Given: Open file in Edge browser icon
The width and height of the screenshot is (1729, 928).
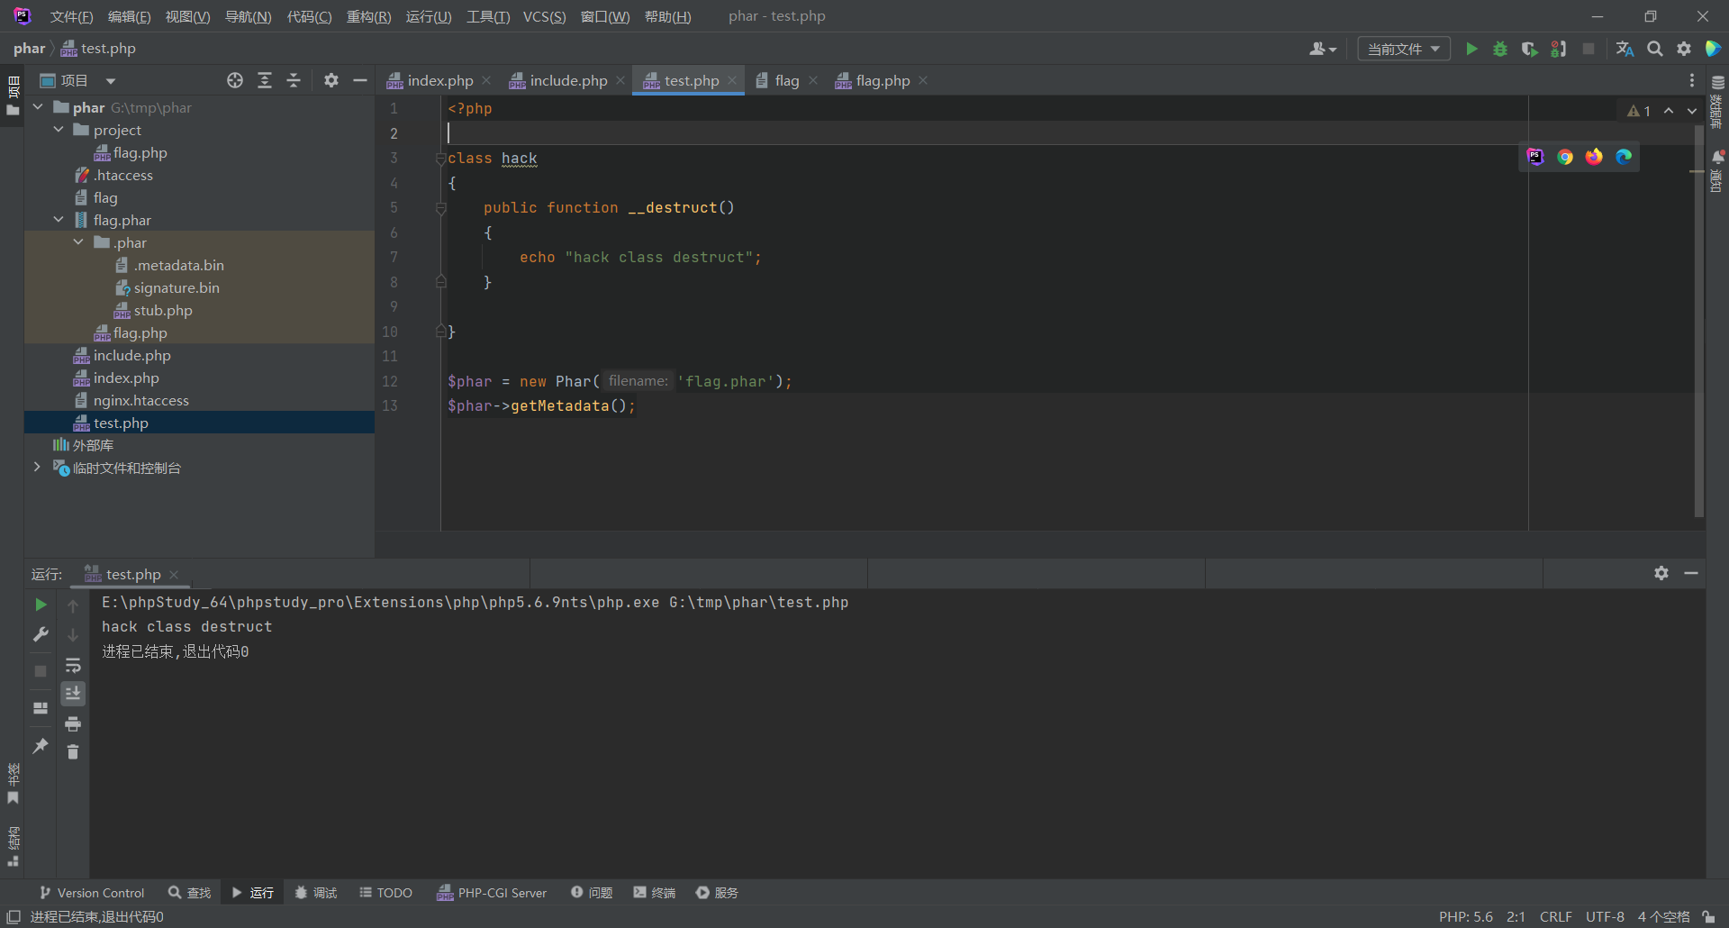Looking at the screenshot, I should (1624, 157).
